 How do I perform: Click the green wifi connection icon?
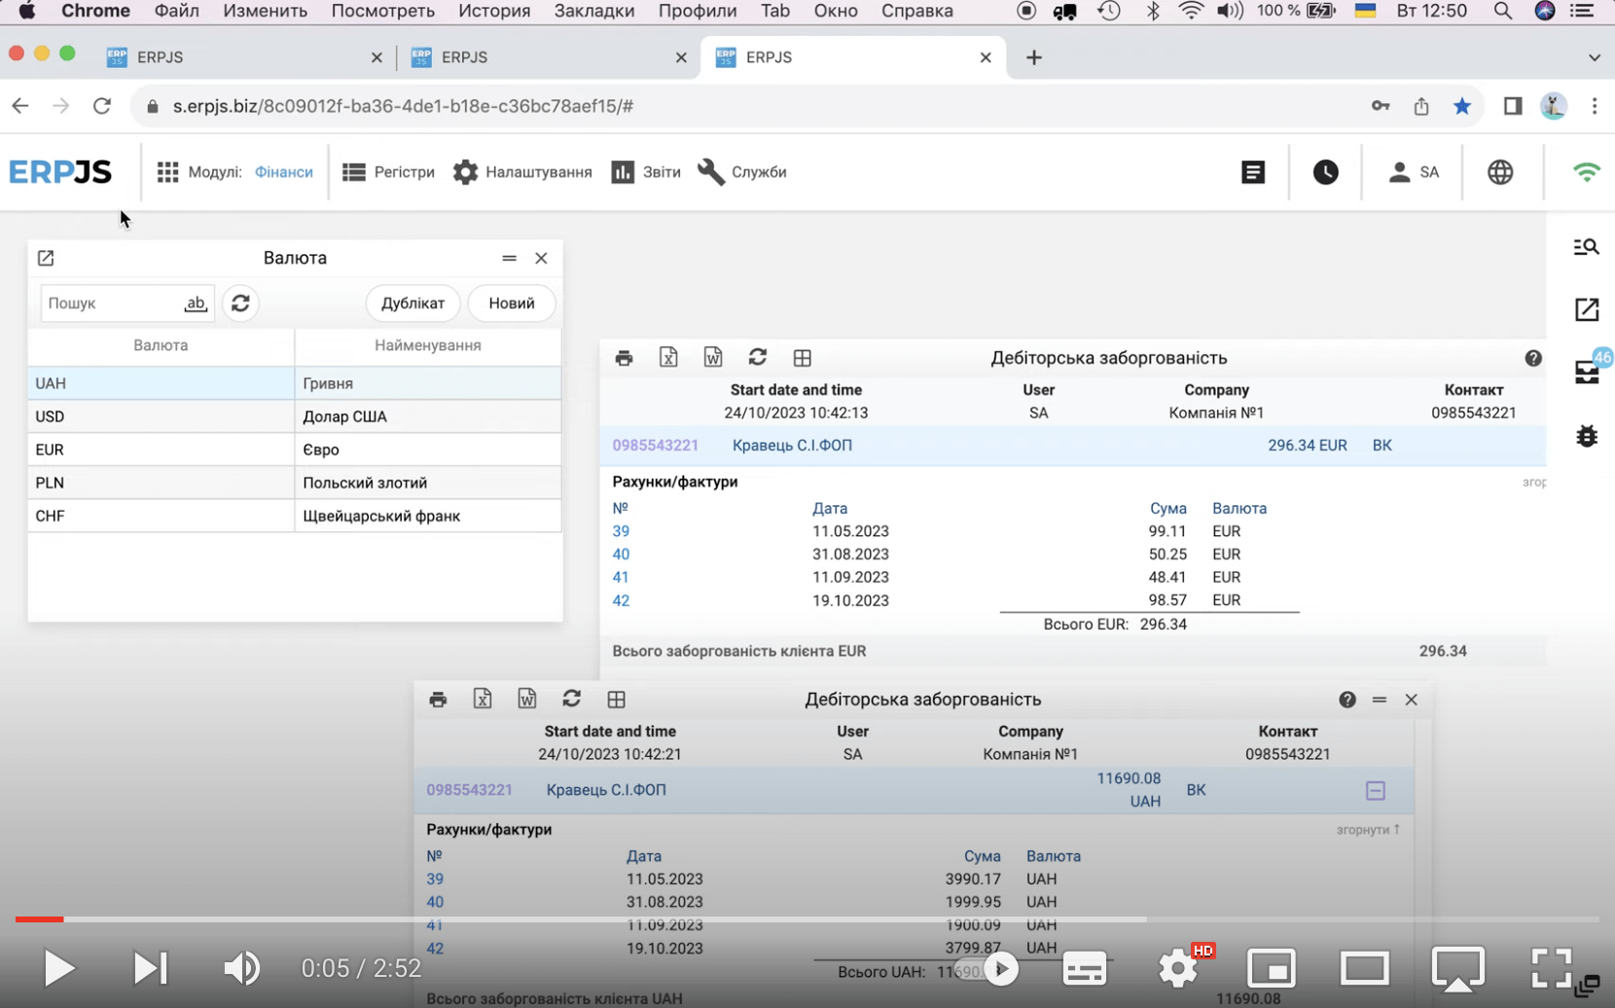(1587, 172)
